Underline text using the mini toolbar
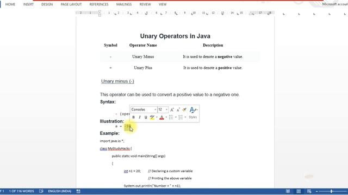The height and width of the screenshot is (195, 348). (x=146, y=117)
